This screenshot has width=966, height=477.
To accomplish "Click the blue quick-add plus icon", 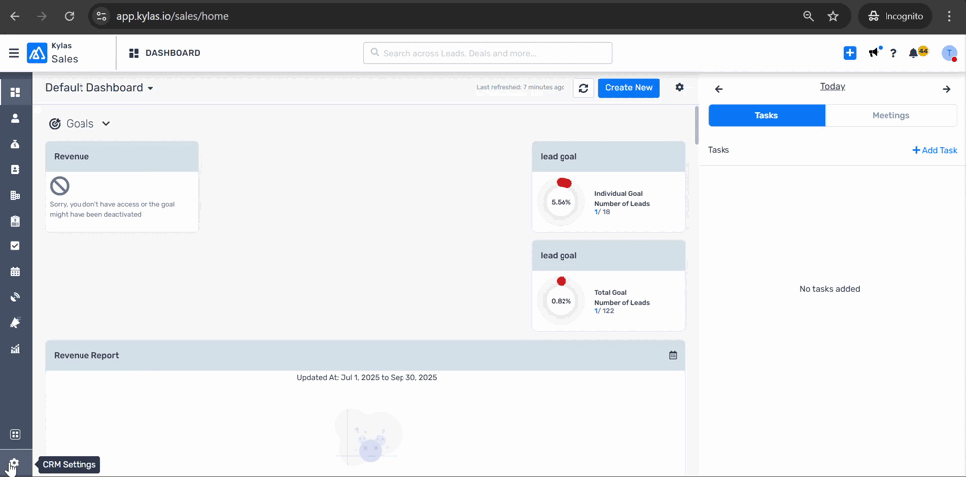I will (850, 53).
